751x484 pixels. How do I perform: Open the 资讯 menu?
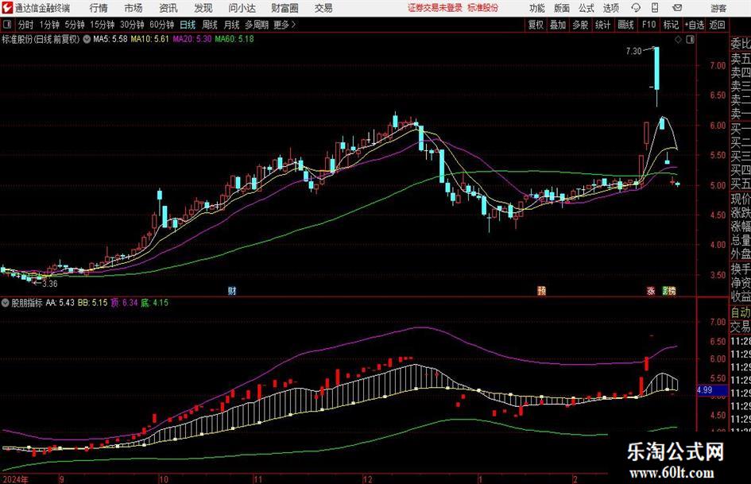(x=168, y=8)
